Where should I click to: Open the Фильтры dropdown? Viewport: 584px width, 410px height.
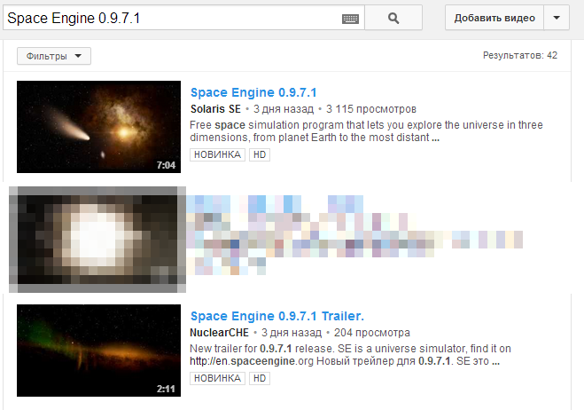coord(54,56)
